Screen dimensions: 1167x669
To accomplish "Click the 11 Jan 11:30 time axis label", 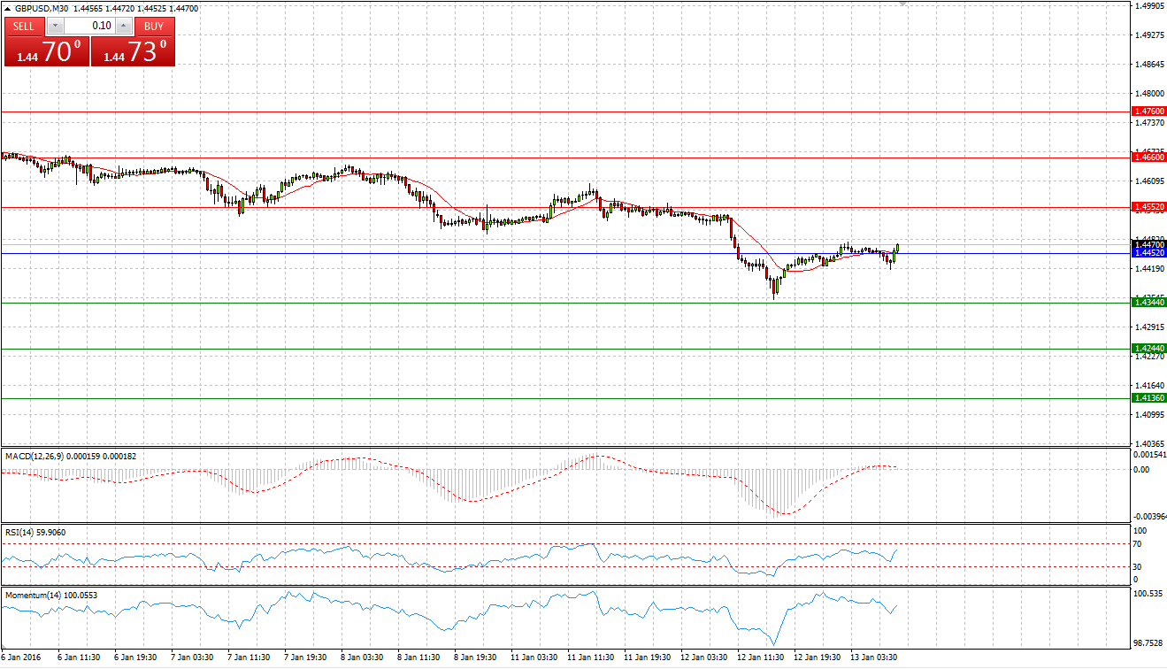I will click(x=591, y=657).
